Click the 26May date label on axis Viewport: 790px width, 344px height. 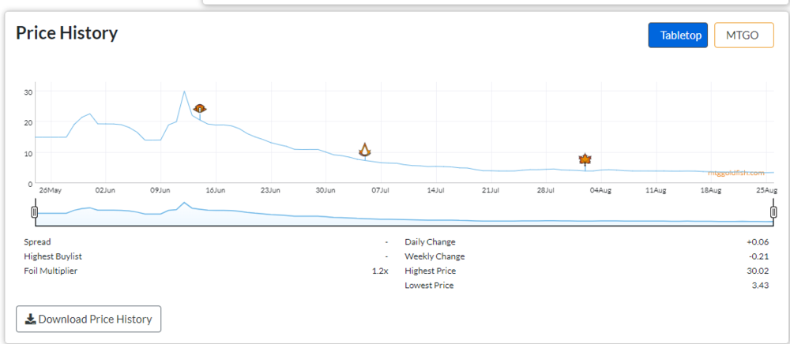[49, 190]
